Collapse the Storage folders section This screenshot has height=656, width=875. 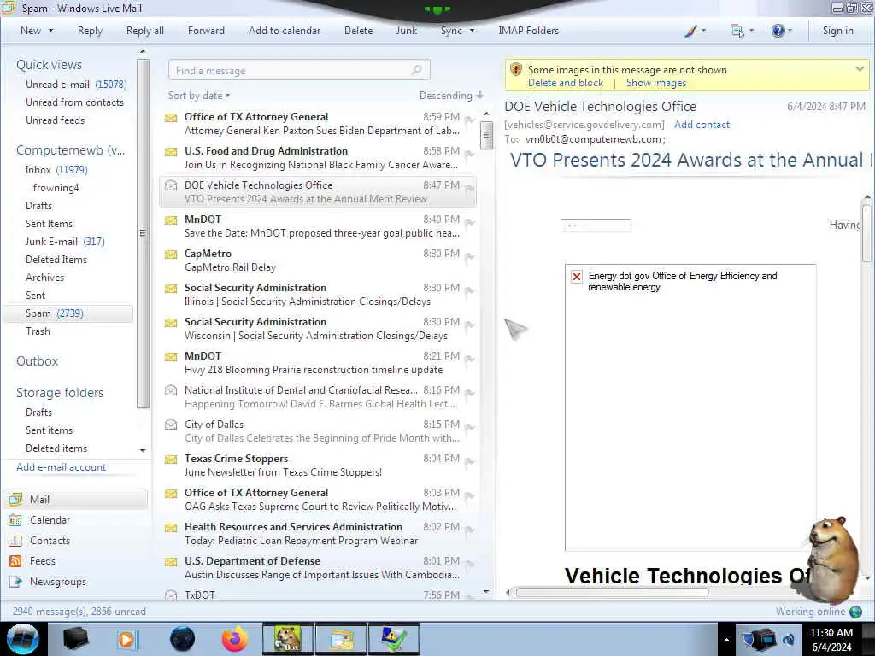tap(60, 393)
